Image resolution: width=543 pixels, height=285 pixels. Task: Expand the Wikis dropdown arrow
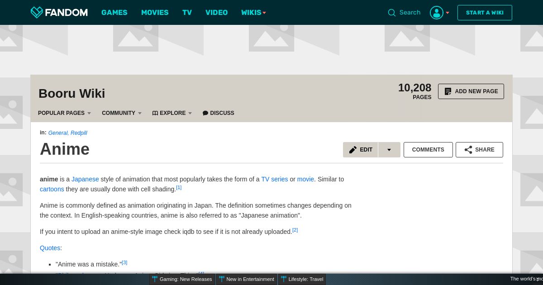[264, 13]
